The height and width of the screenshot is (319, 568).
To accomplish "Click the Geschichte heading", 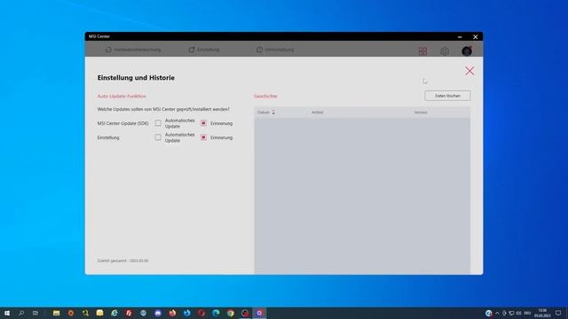I will point(265,97).
